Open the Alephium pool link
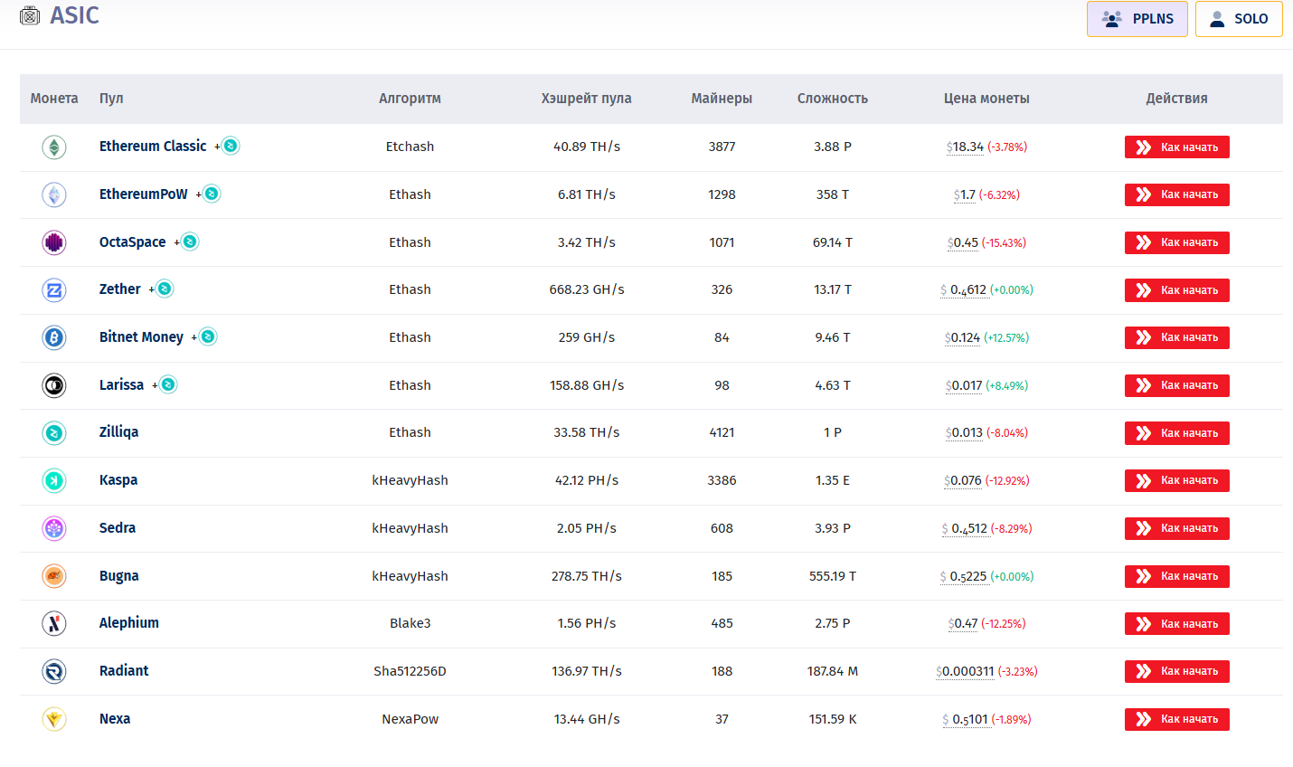 [129, 622]
